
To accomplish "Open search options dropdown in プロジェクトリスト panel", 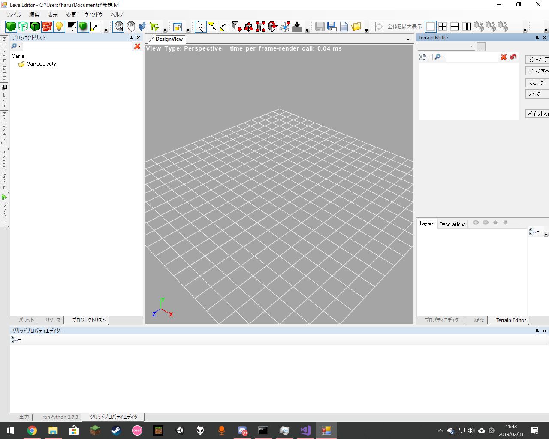I will 16,46.
